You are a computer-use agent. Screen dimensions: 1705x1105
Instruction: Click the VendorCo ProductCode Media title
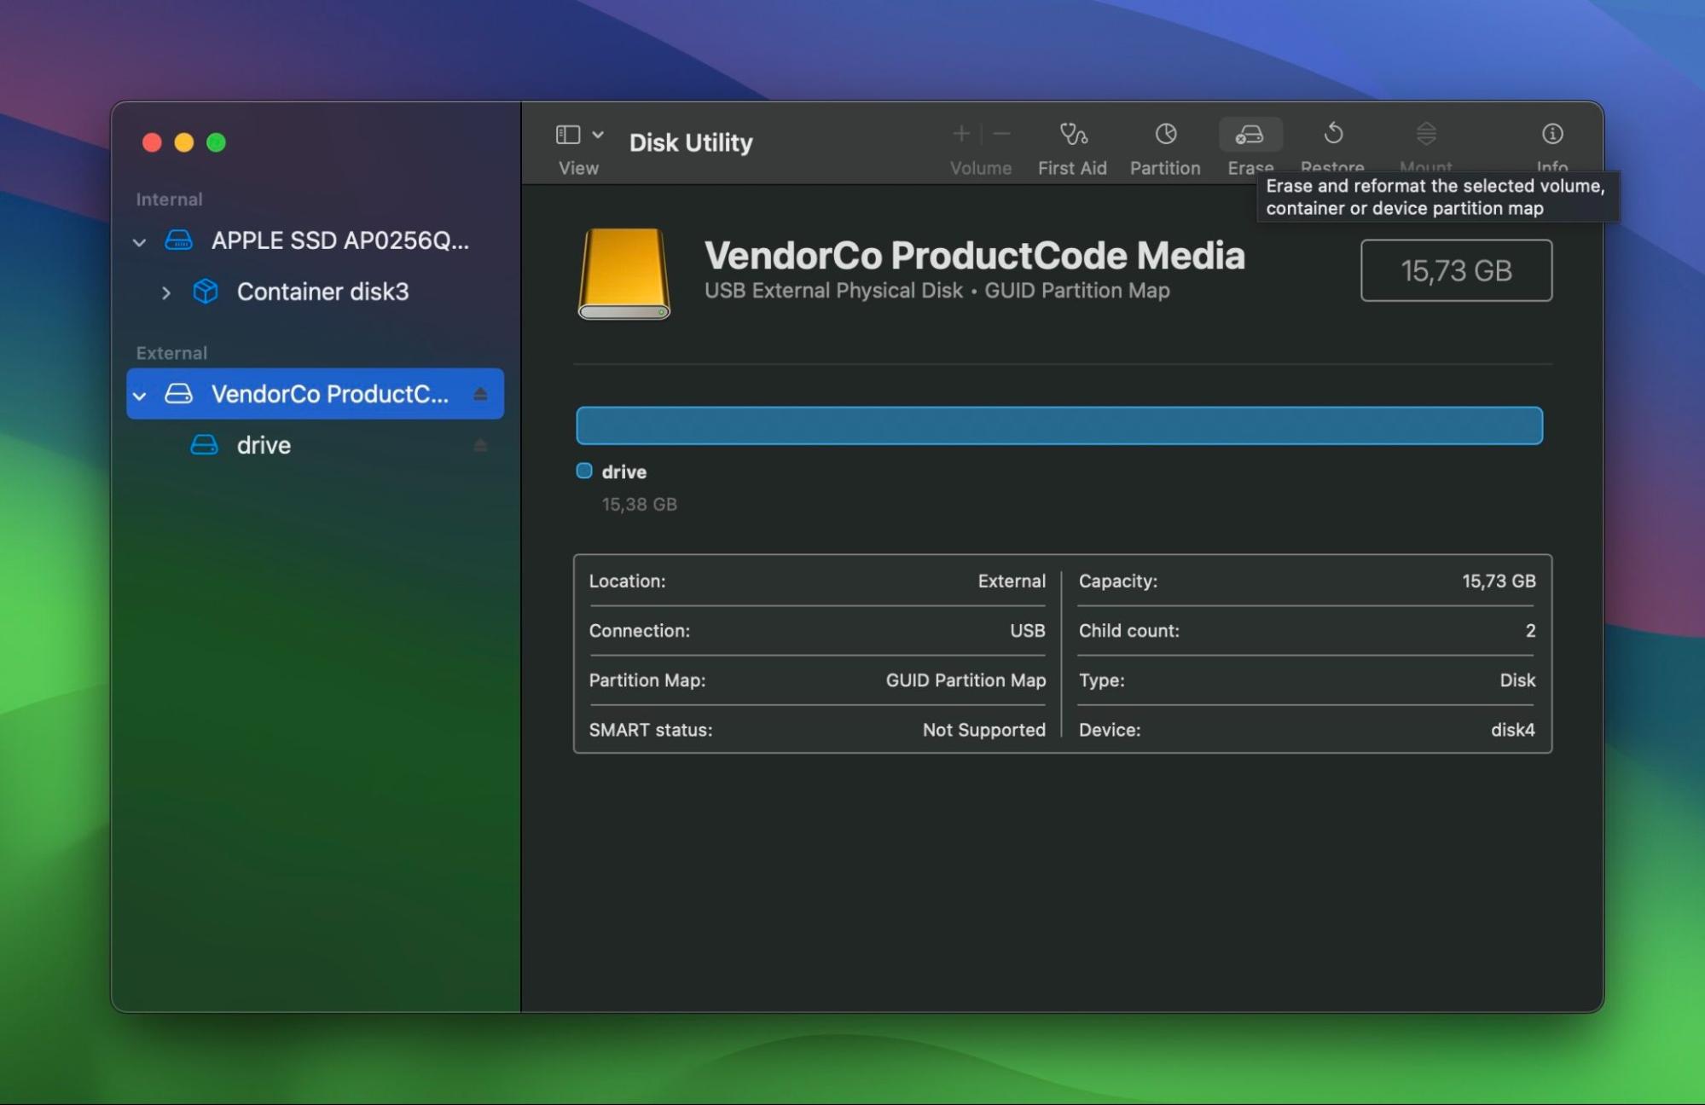975,255
